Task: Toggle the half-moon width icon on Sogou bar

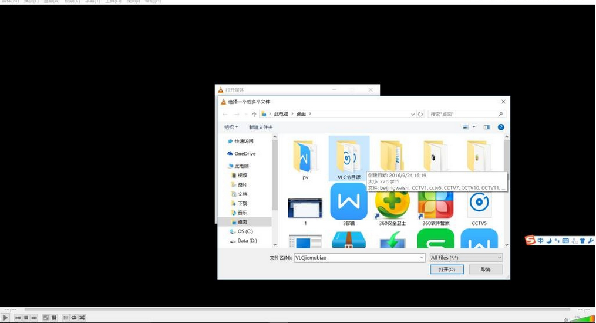Action: (549, 241)
